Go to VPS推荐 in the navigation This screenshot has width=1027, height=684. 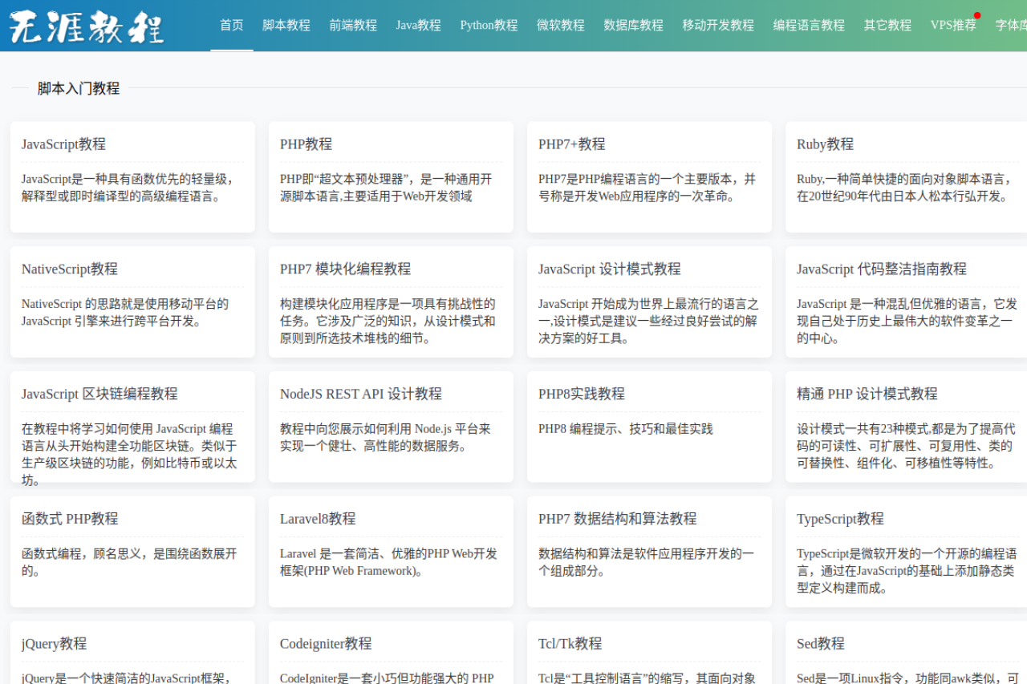954,25
